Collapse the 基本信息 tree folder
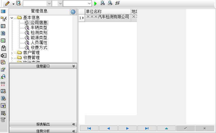Viewport: 216px width, 133px height. point(12,18)
